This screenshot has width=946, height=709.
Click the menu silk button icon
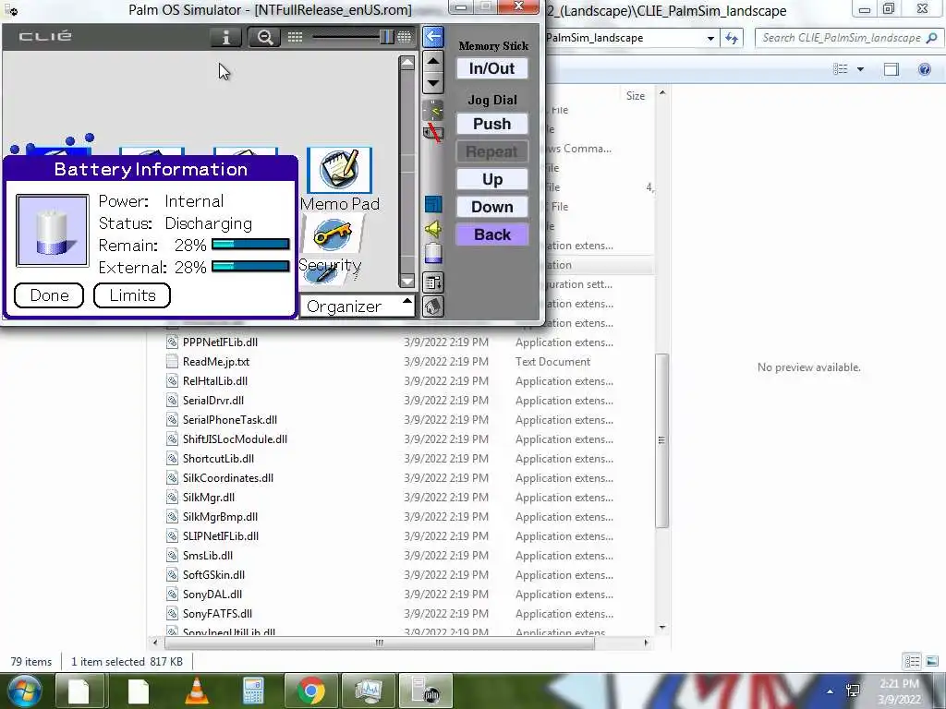point(433,282)
